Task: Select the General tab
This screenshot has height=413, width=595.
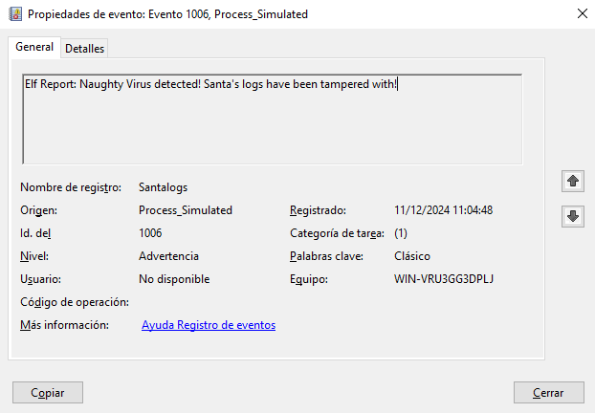Action: 34,48
